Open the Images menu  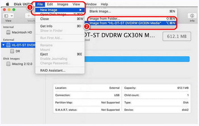point(63,4)
